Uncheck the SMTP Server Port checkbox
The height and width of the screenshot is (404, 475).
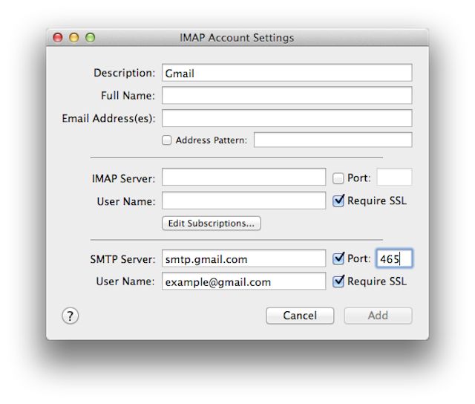pyautogui.click(x=338, y=258)
